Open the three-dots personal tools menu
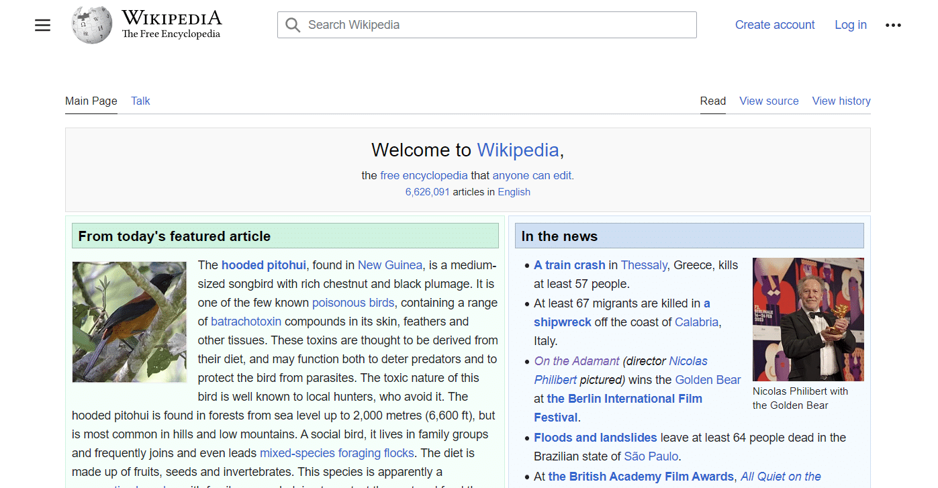Image resolution: width=938 pixels, height=488 pixels. coord(893,26)
